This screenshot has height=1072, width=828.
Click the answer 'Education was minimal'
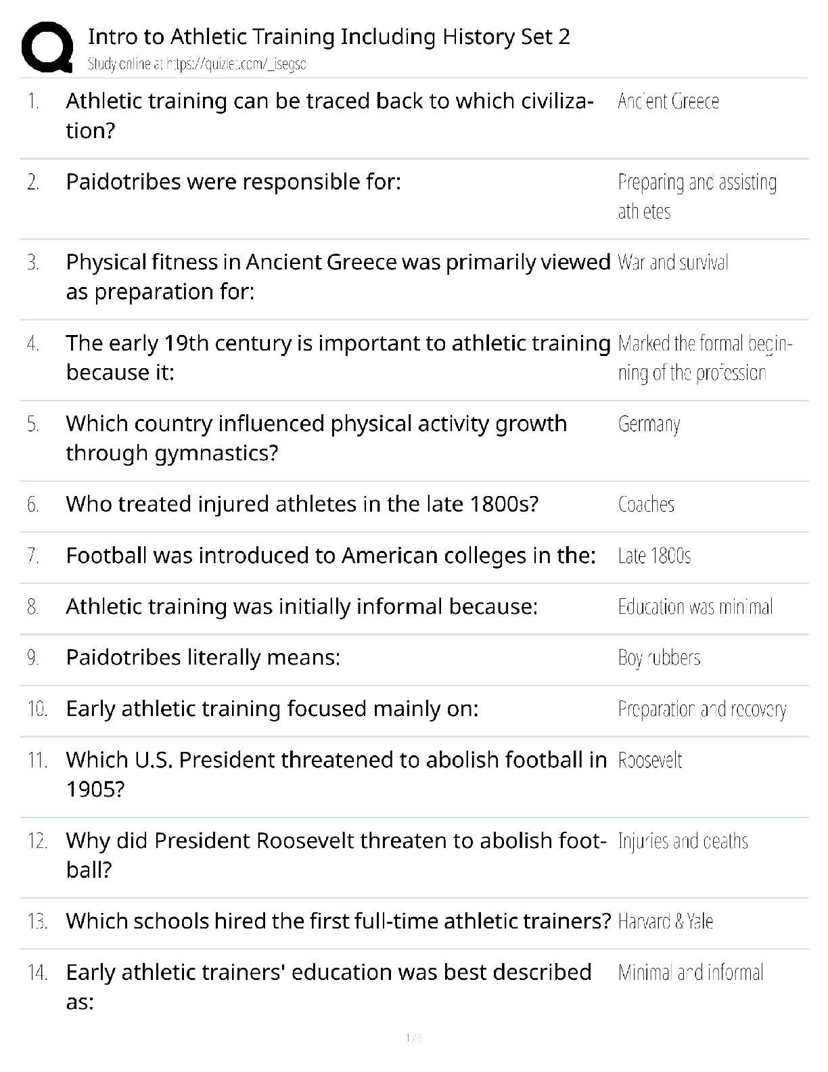pyautogui.click(x=695, y=607)
